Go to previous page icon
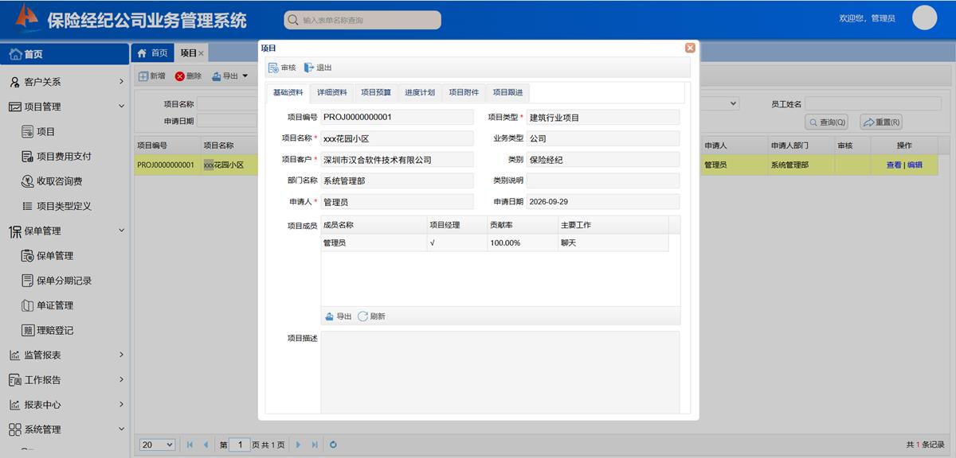956x458 pixels. (206, 444)
